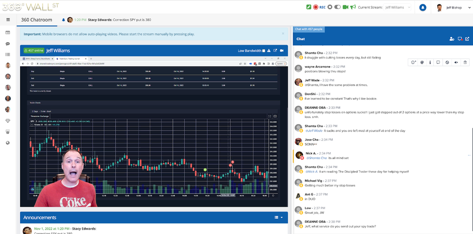Click the @ mention icon in message toolbar
Viewport: 473px width, 234px height.
pos(422,62)
